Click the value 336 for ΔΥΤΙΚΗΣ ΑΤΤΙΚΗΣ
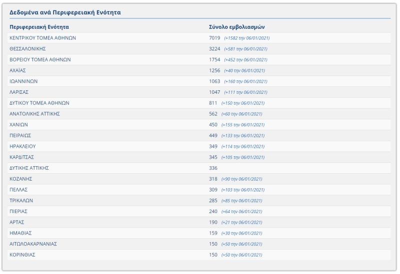 [x=213, y=168]
